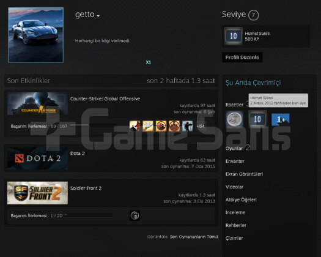Image resolution: width=321 pixels, height=257 pixels.
Task: Open the Dota 2 title link
Action: point(78,154)
